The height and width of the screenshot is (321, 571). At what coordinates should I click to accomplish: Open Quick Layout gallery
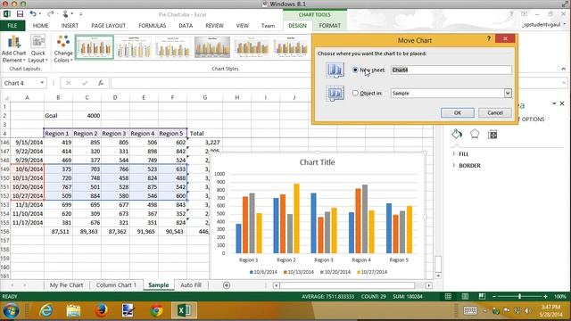pos(37,49)
